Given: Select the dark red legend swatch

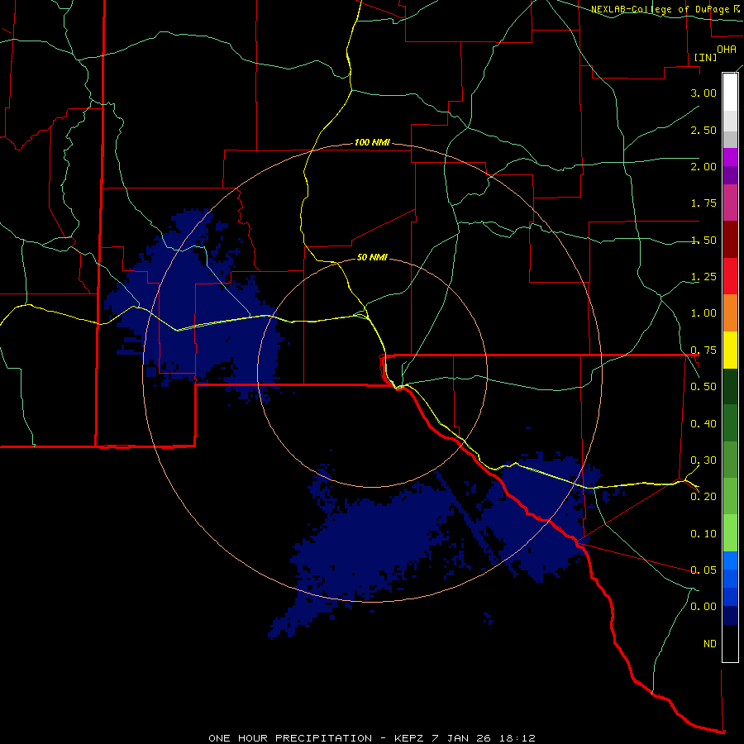Looking at the screenshot, I should [x=730, y=240].
